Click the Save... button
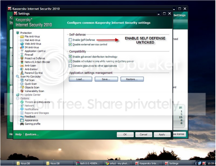The height and width of the screenshot is (166, 216). [x=106, y=79]
